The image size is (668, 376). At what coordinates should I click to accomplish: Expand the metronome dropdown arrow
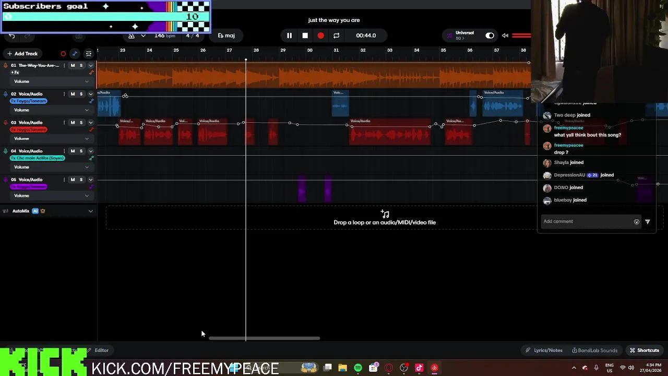pos(143,36)
